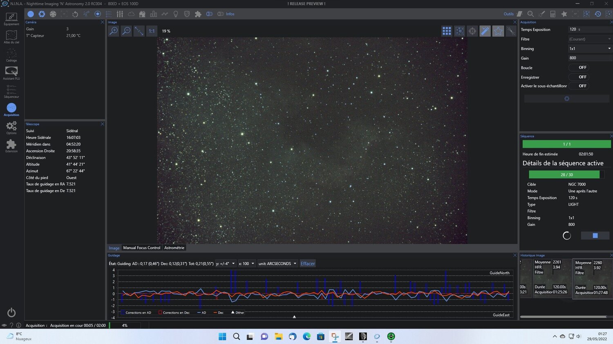Open the Atlas du ciel panel
Image resolution: width=613 pixels, height=344 pixels.
(11, 37)
